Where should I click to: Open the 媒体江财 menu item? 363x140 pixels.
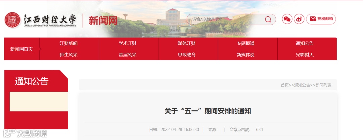coord(187,43)
